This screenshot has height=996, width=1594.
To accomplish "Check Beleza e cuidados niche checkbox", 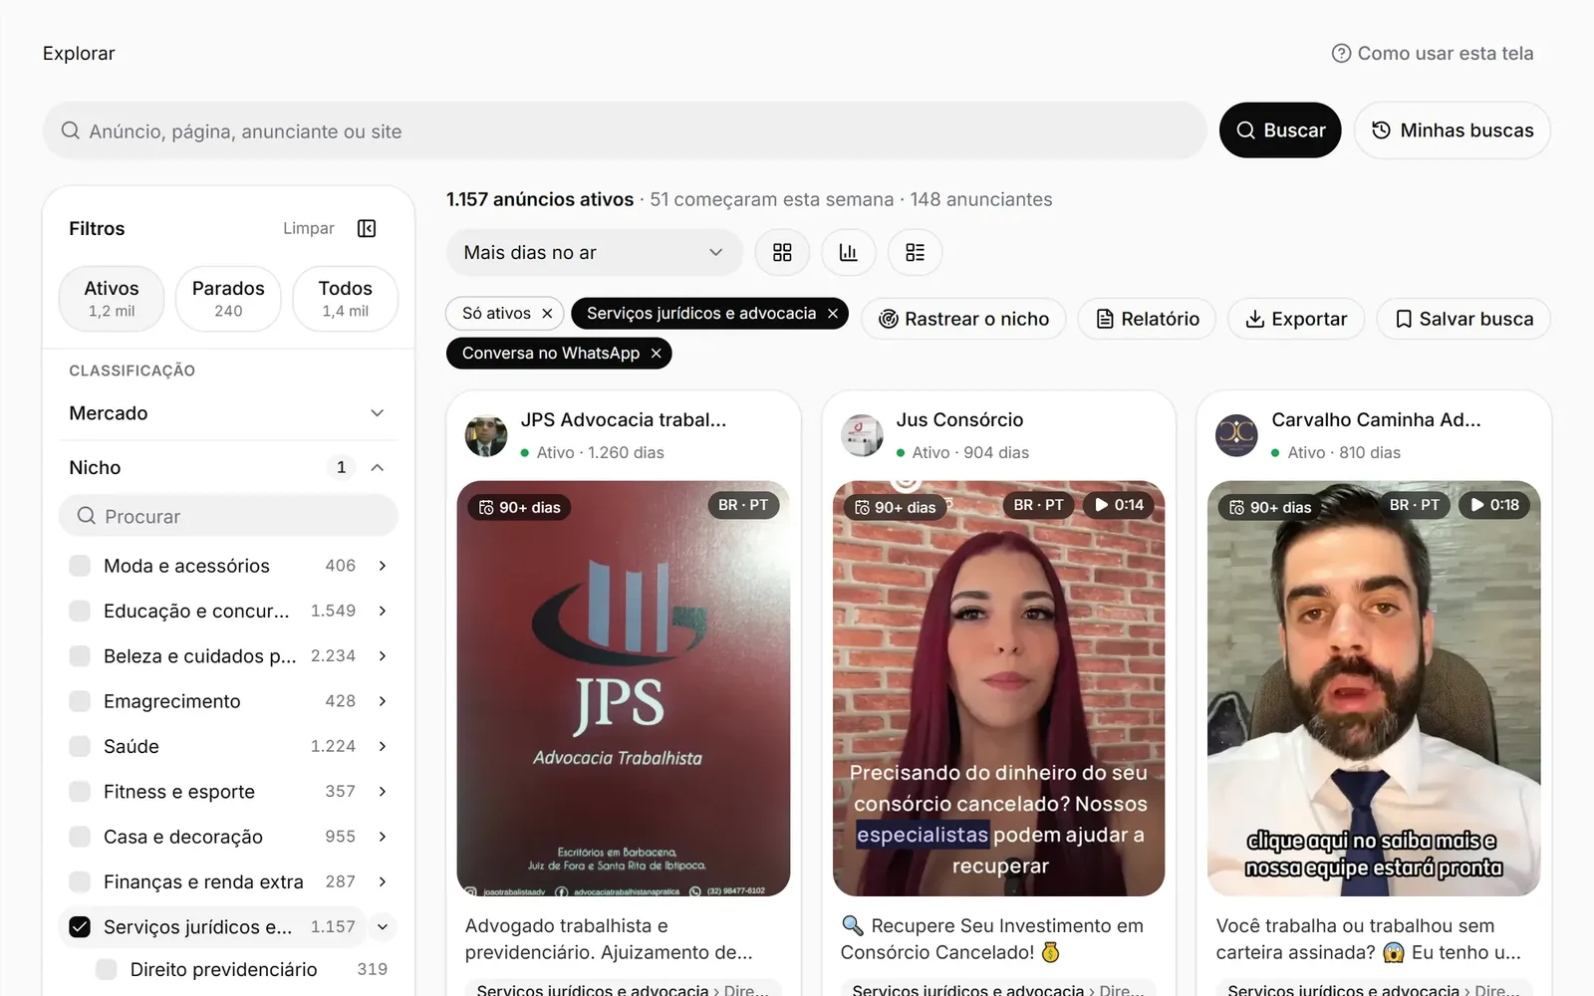I will click(80, 656).
